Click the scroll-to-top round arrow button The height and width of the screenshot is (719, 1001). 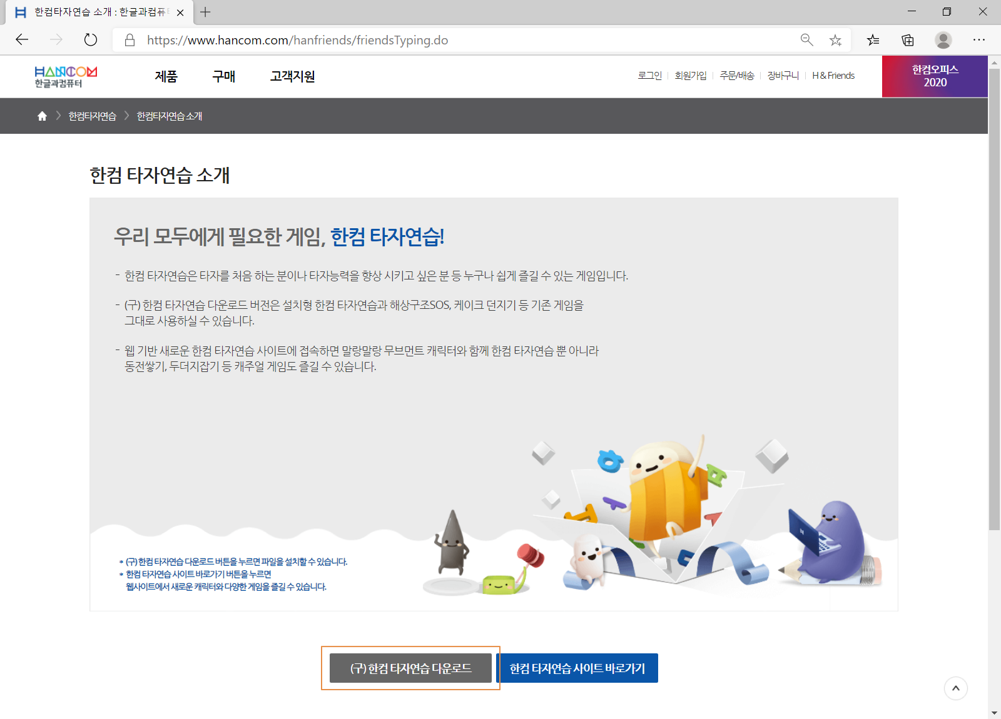pos(955,688)
